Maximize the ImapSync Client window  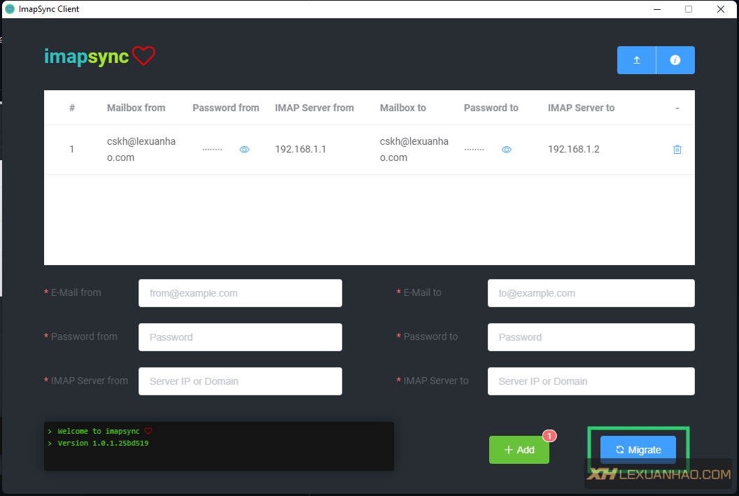[689, 9]
